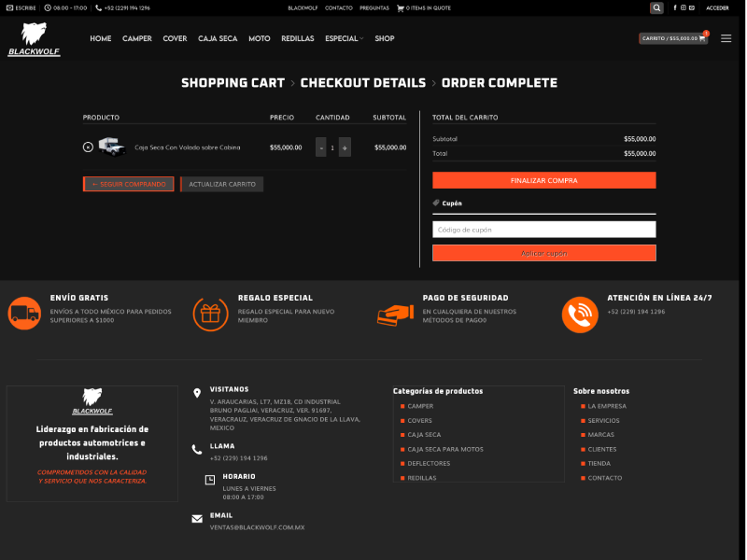Click the Escribe envelope icon
Screen dimensions: 747x560
tap(9, 7)
